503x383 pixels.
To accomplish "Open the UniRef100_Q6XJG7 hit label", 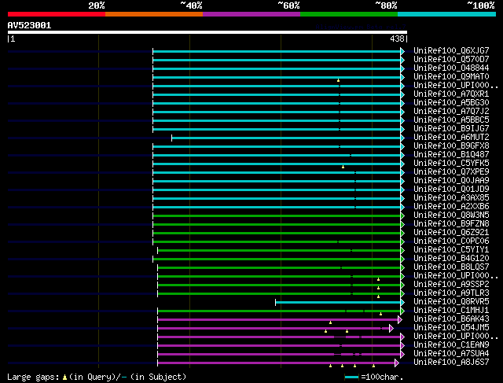I will 451,50.
